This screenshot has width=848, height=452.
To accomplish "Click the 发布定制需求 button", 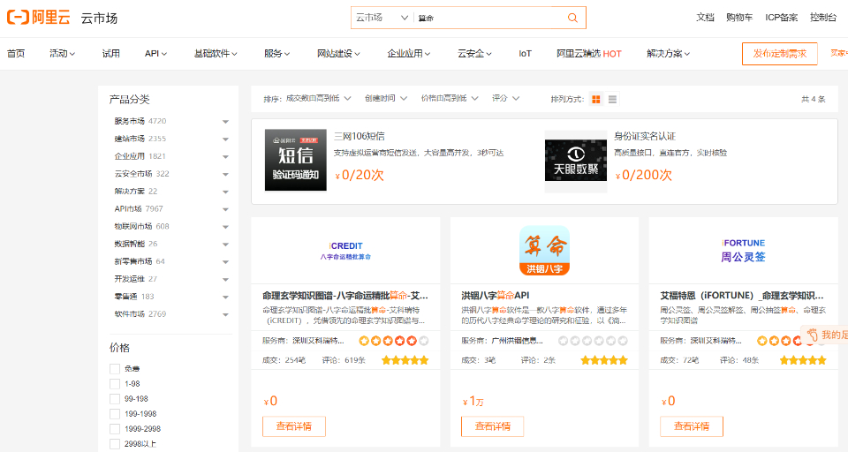I will (x=779, y=54).
